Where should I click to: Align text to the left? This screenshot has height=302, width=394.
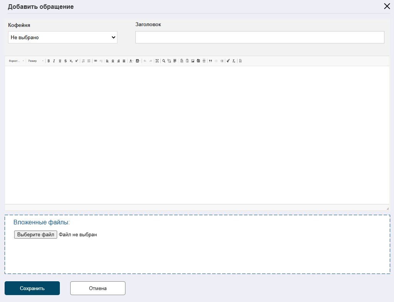point(107,61)
